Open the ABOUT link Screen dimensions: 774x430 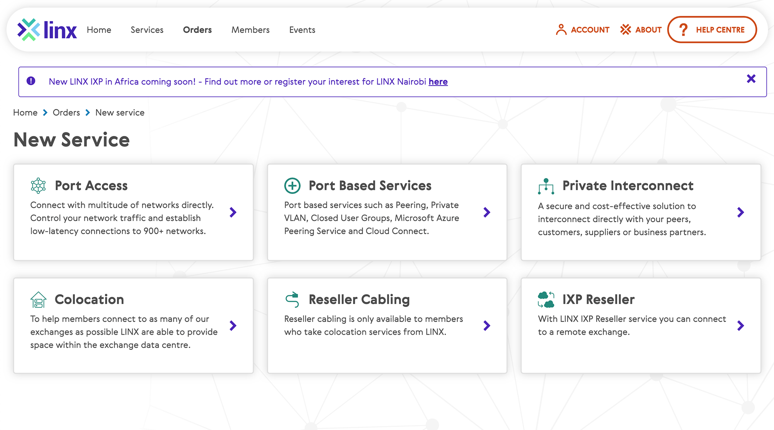pos(648,30)
